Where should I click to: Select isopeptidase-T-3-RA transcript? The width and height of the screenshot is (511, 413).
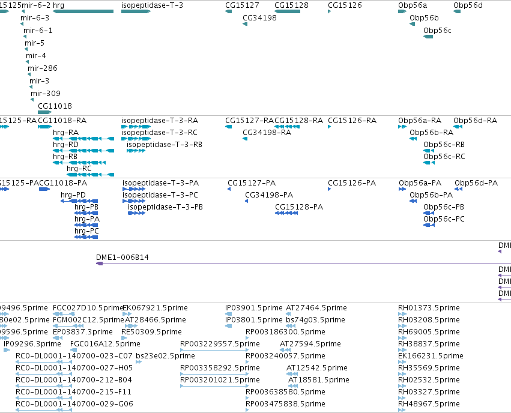[x=136, y=127]
